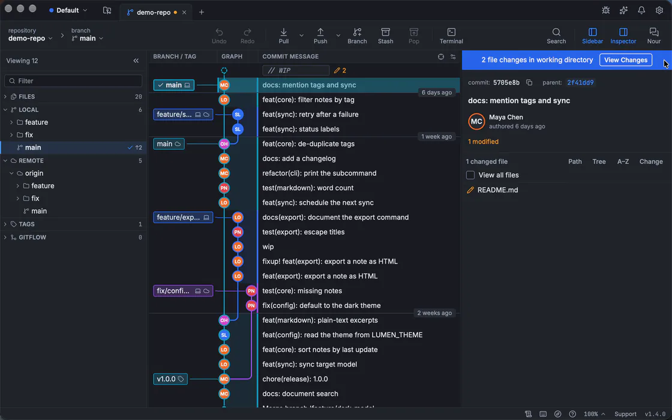Stash changes with the Stash icon

pyautogui.click(x=385, y=32)
